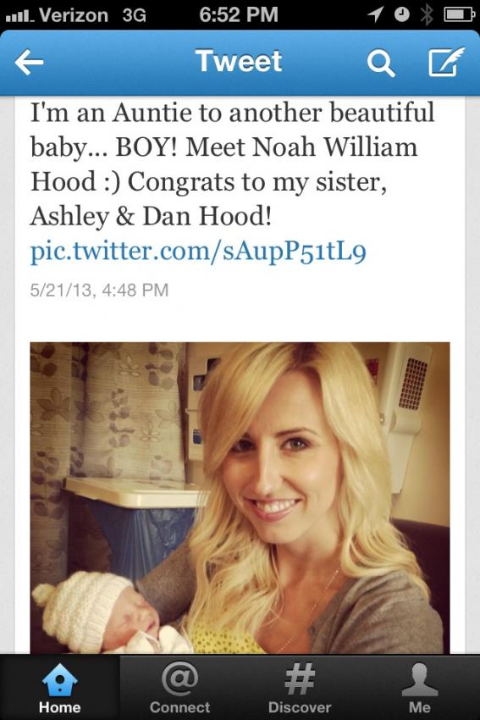Tap the location services arrow icon

(x=375, y=15)
